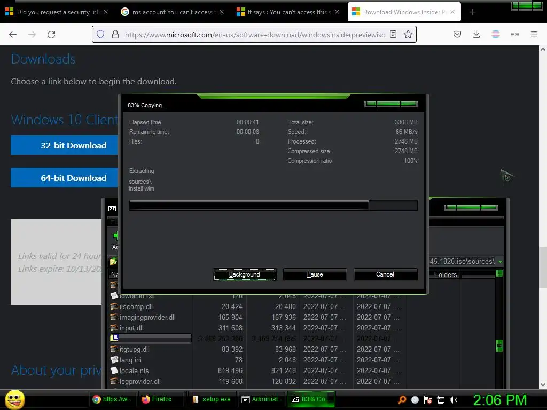Pause the copying operation
This screenshot has width=547, height=410.
(x=315, y=274)
